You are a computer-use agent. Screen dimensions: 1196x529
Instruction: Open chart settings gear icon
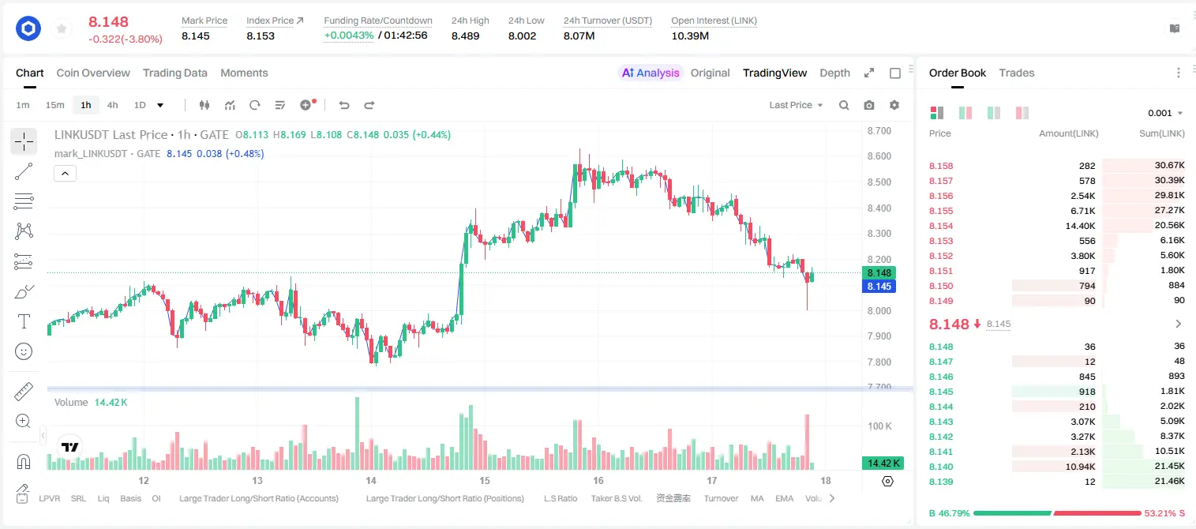click(894, 105)
